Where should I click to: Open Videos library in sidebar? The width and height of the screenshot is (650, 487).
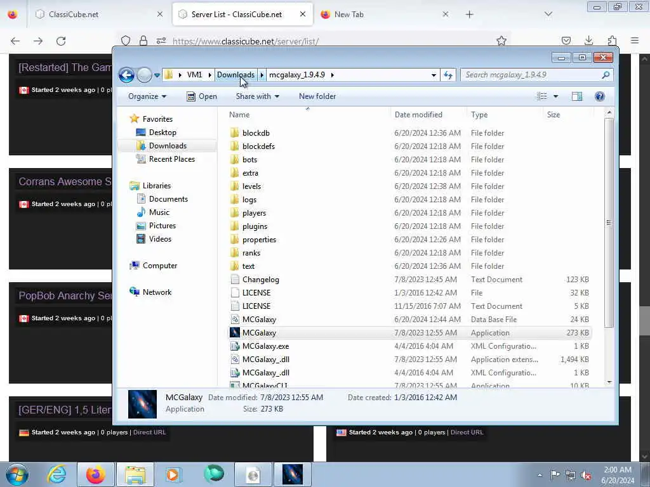pyautogui.click(x=160, y=239)
